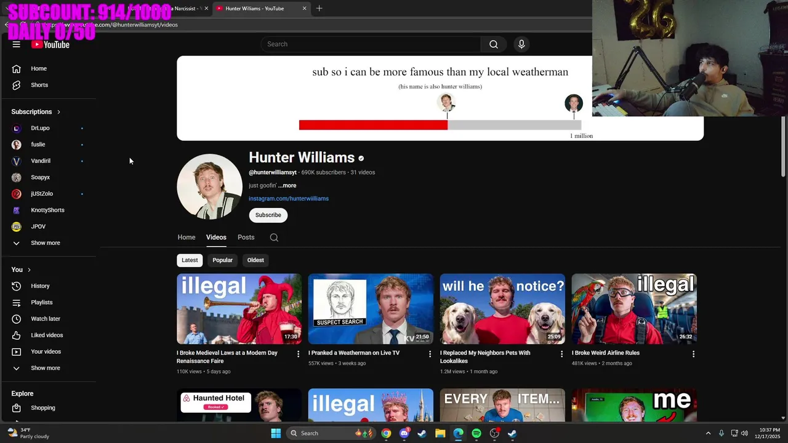Play the will he notice dogs thumbnail
The width and height of the screenshot is (788, 443).
coord(502,309)
